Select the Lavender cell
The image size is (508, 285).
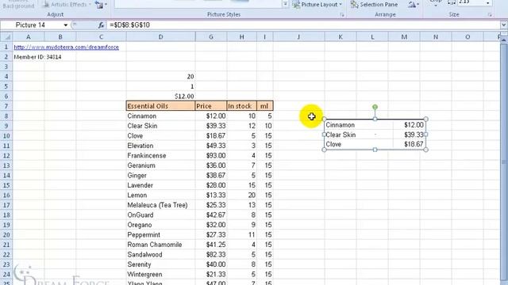coord(160,185)
